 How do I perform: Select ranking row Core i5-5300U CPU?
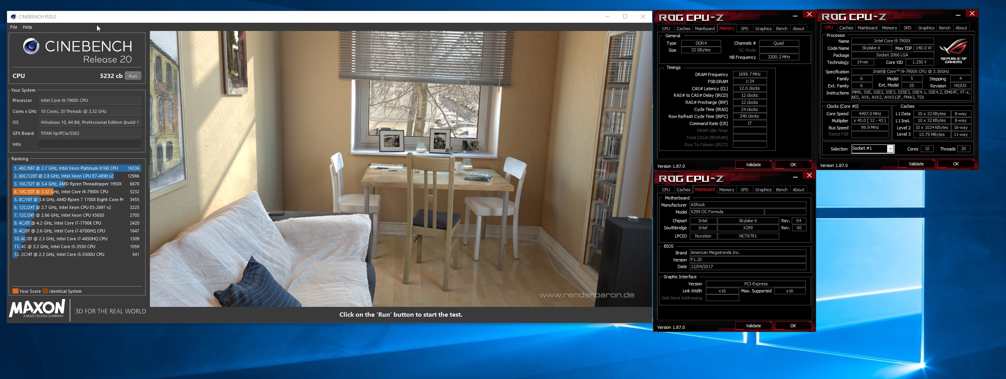coord(77,254)
